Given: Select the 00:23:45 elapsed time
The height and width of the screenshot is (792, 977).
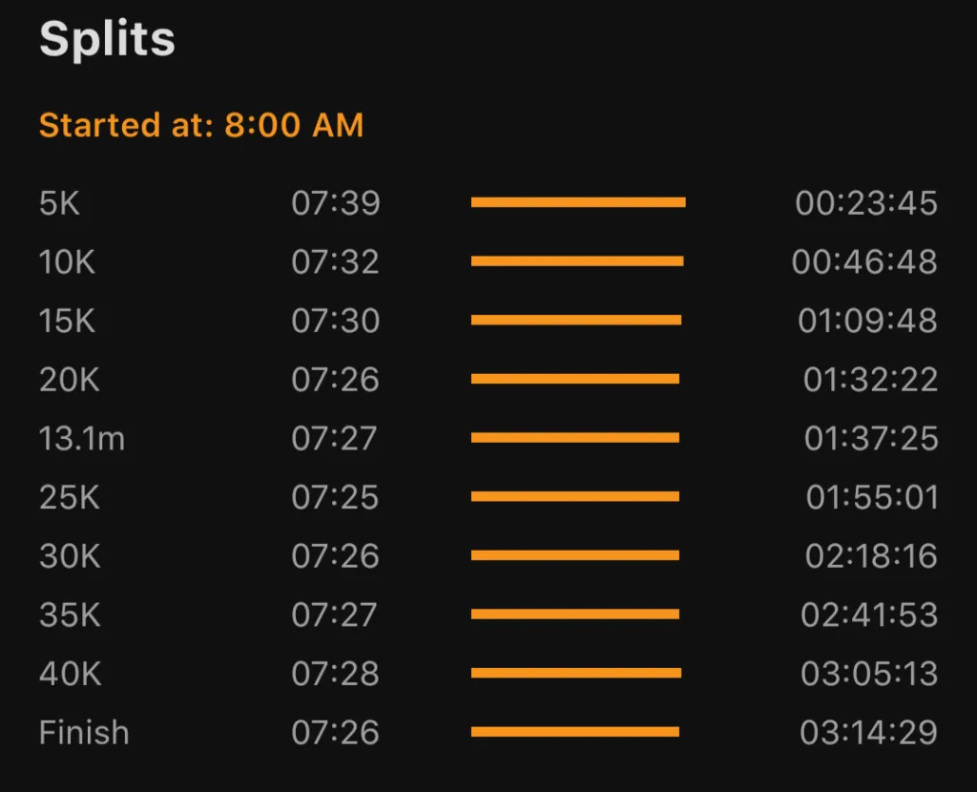Looking at the screenshot, I should [x=866, y=203].
